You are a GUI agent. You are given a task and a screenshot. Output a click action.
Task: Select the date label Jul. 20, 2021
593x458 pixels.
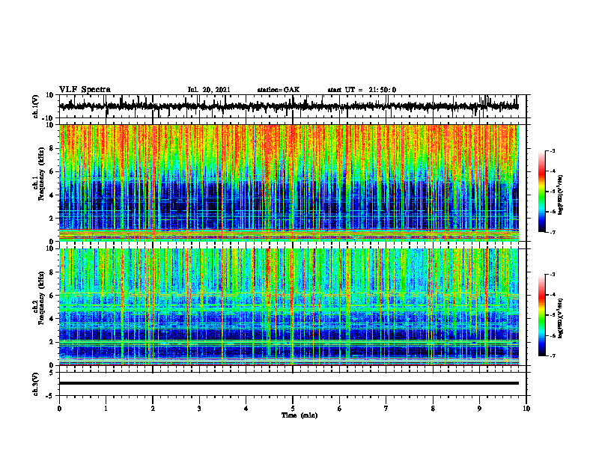(x=209, y=90)
